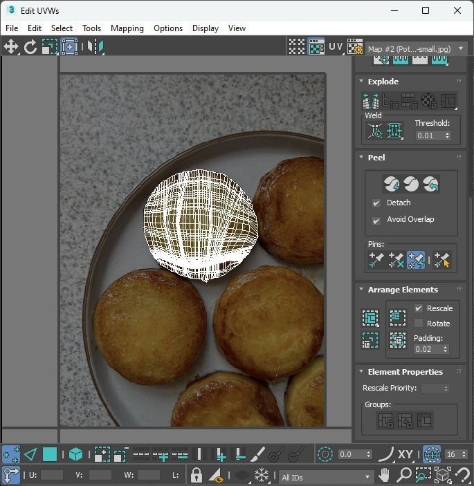Viewport: 474px width, 486px height.
Task: Click the Break explode tool icon
Action: [x=371, y=101]
